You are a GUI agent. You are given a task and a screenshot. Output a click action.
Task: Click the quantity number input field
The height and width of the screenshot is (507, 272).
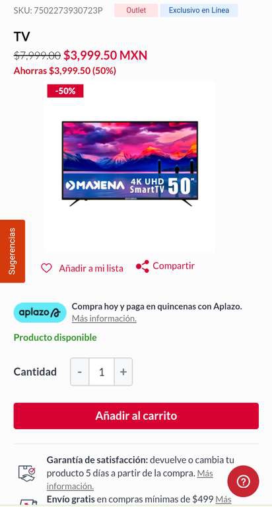pyautogui.click(x=102, y=372)
